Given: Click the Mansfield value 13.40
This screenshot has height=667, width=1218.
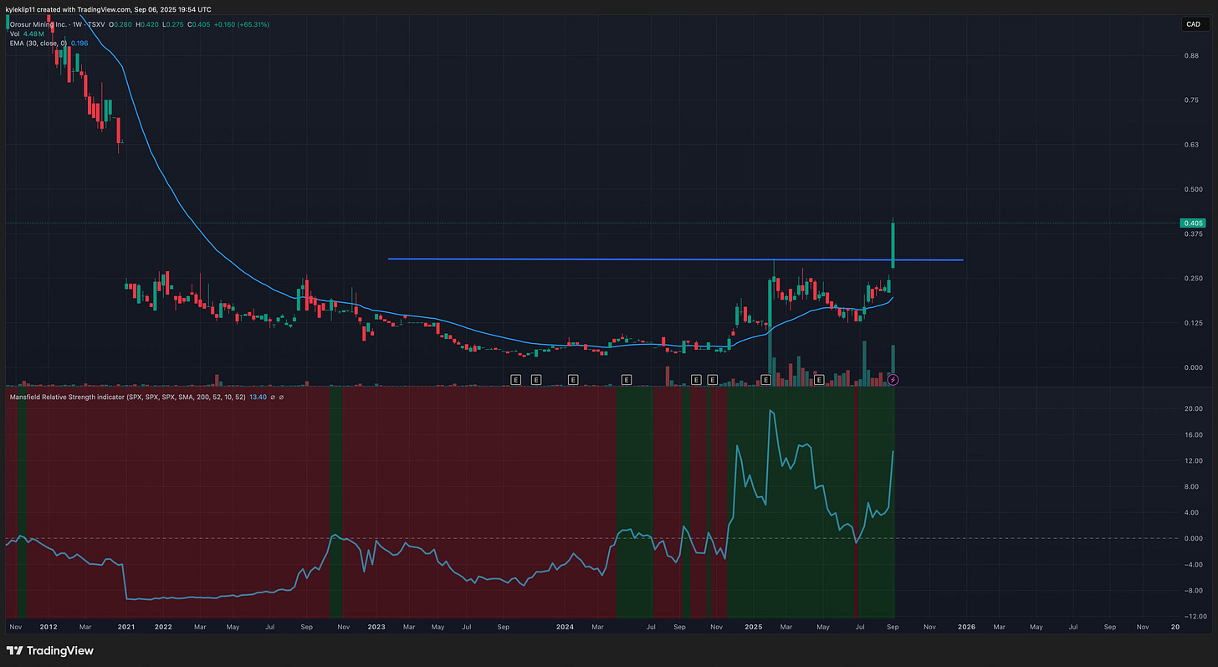Looking at the screenshot, I should (x=258, y=397).
